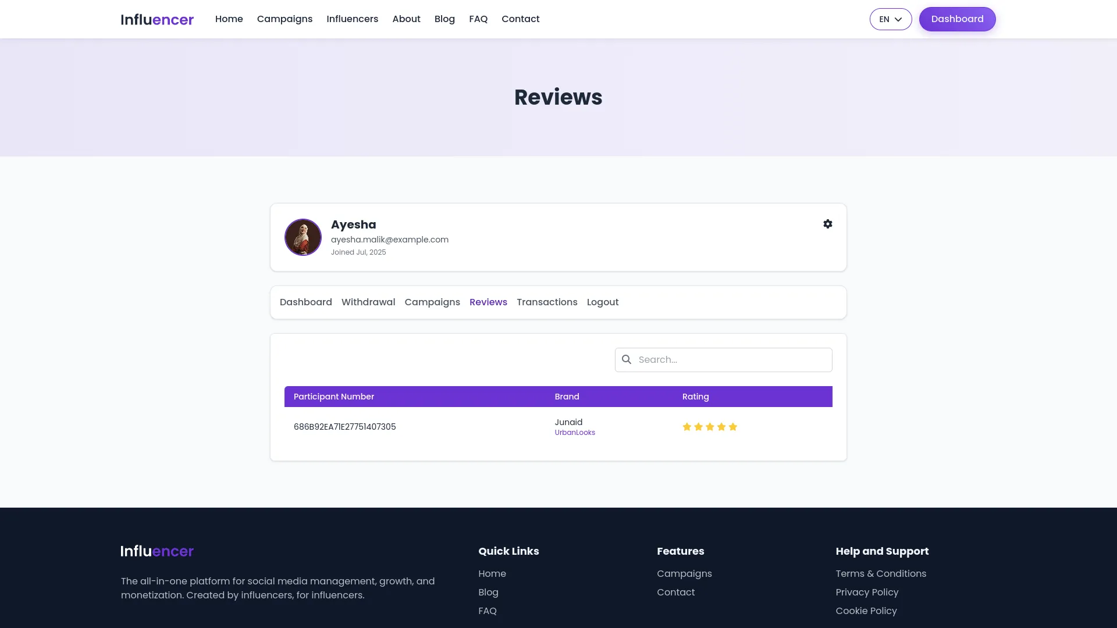Click Ayesha's profile avatar picture
The width and height of the screenshot is (1117, 628).
[303, 237]
